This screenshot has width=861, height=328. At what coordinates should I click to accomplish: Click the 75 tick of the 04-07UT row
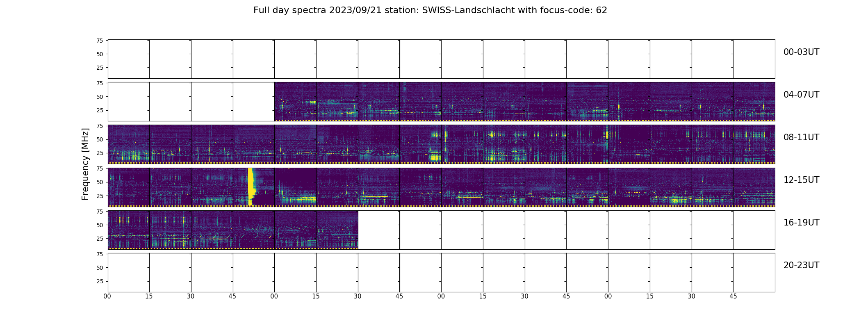point(99,83)
